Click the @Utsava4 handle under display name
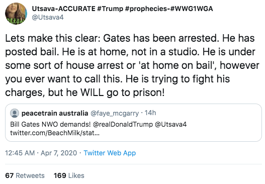 48,18
